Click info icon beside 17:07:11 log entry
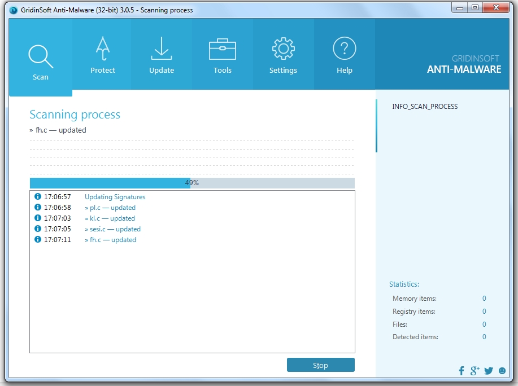Screen dimensions: 518x386 tap(38, 239)
